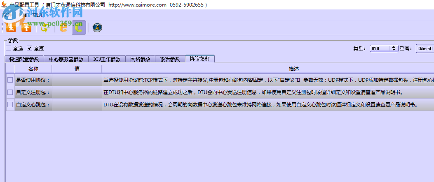The height and width of the screenshot is (182, 434).
Task: Tick the checkbox for 是否使用协议 row
Action: click(x=10, y=80)
